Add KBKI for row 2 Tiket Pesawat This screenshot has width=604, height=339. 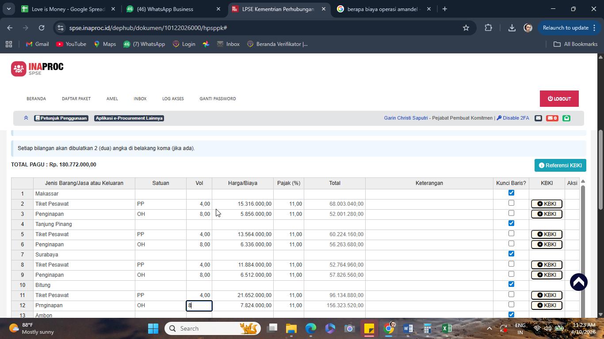click(547, 204)
